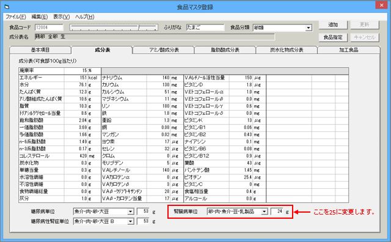This screenshot has height=242, width=391.
Task: Click the 糖尿病性腎症単位 gram value field
Action: [144, 221]
